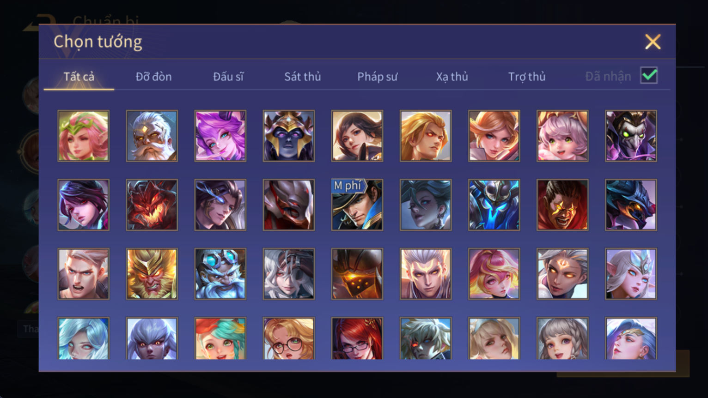Select the "Tất cả" tab
The image size is (708, 398).
(79, 77)
